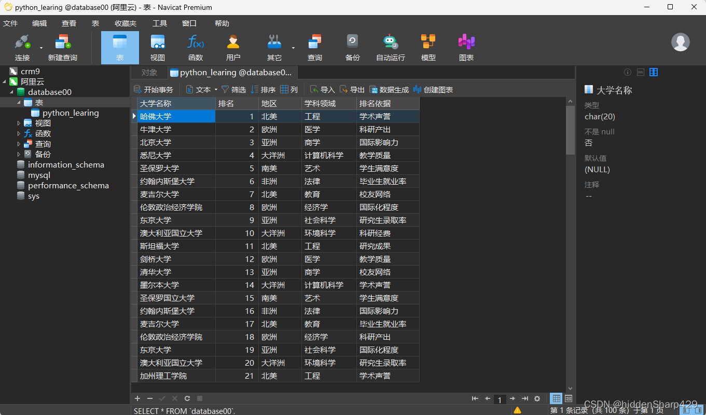Image resolution: width=706 pixels, height=415 pixels.
Task: Open the dropdown arrow beside 其它
Action: coord(293,48)
